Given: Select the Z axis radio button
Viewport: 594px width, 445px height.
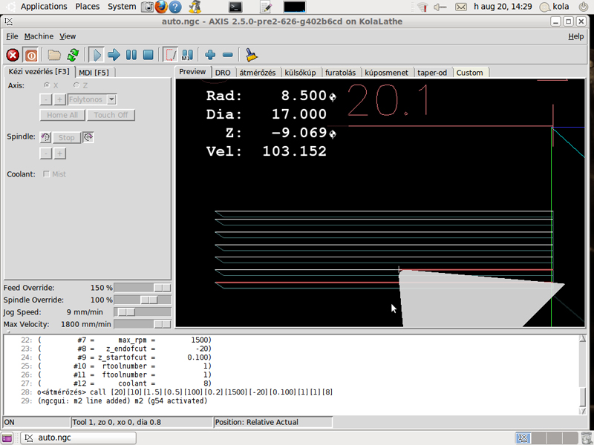Looking at the screenshot, I should click(x=75, y=85).
